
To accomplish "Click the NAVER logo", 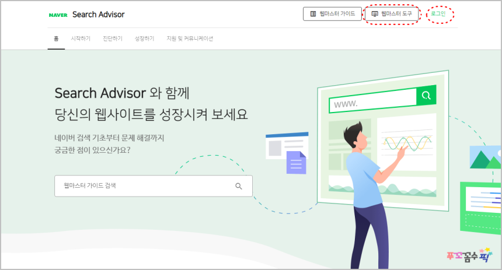I will 58,15.
